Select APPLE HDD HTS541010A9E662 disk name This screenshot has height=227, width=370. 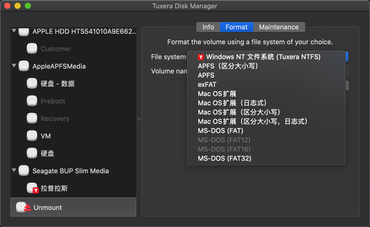coord(84,31)
